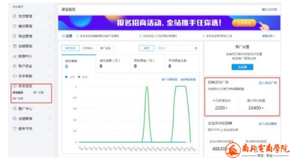
Task: Click the 立即报名 banner button
Action: coord(244,23)
